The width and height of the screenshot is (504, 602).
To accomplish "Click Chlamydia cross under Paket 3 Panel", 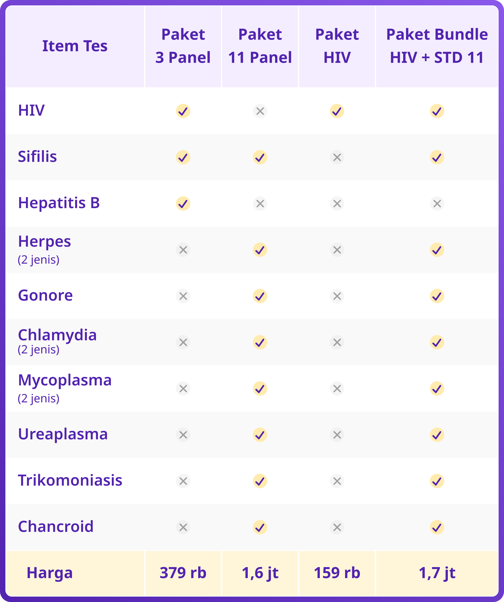I will (x=183, y=342).
